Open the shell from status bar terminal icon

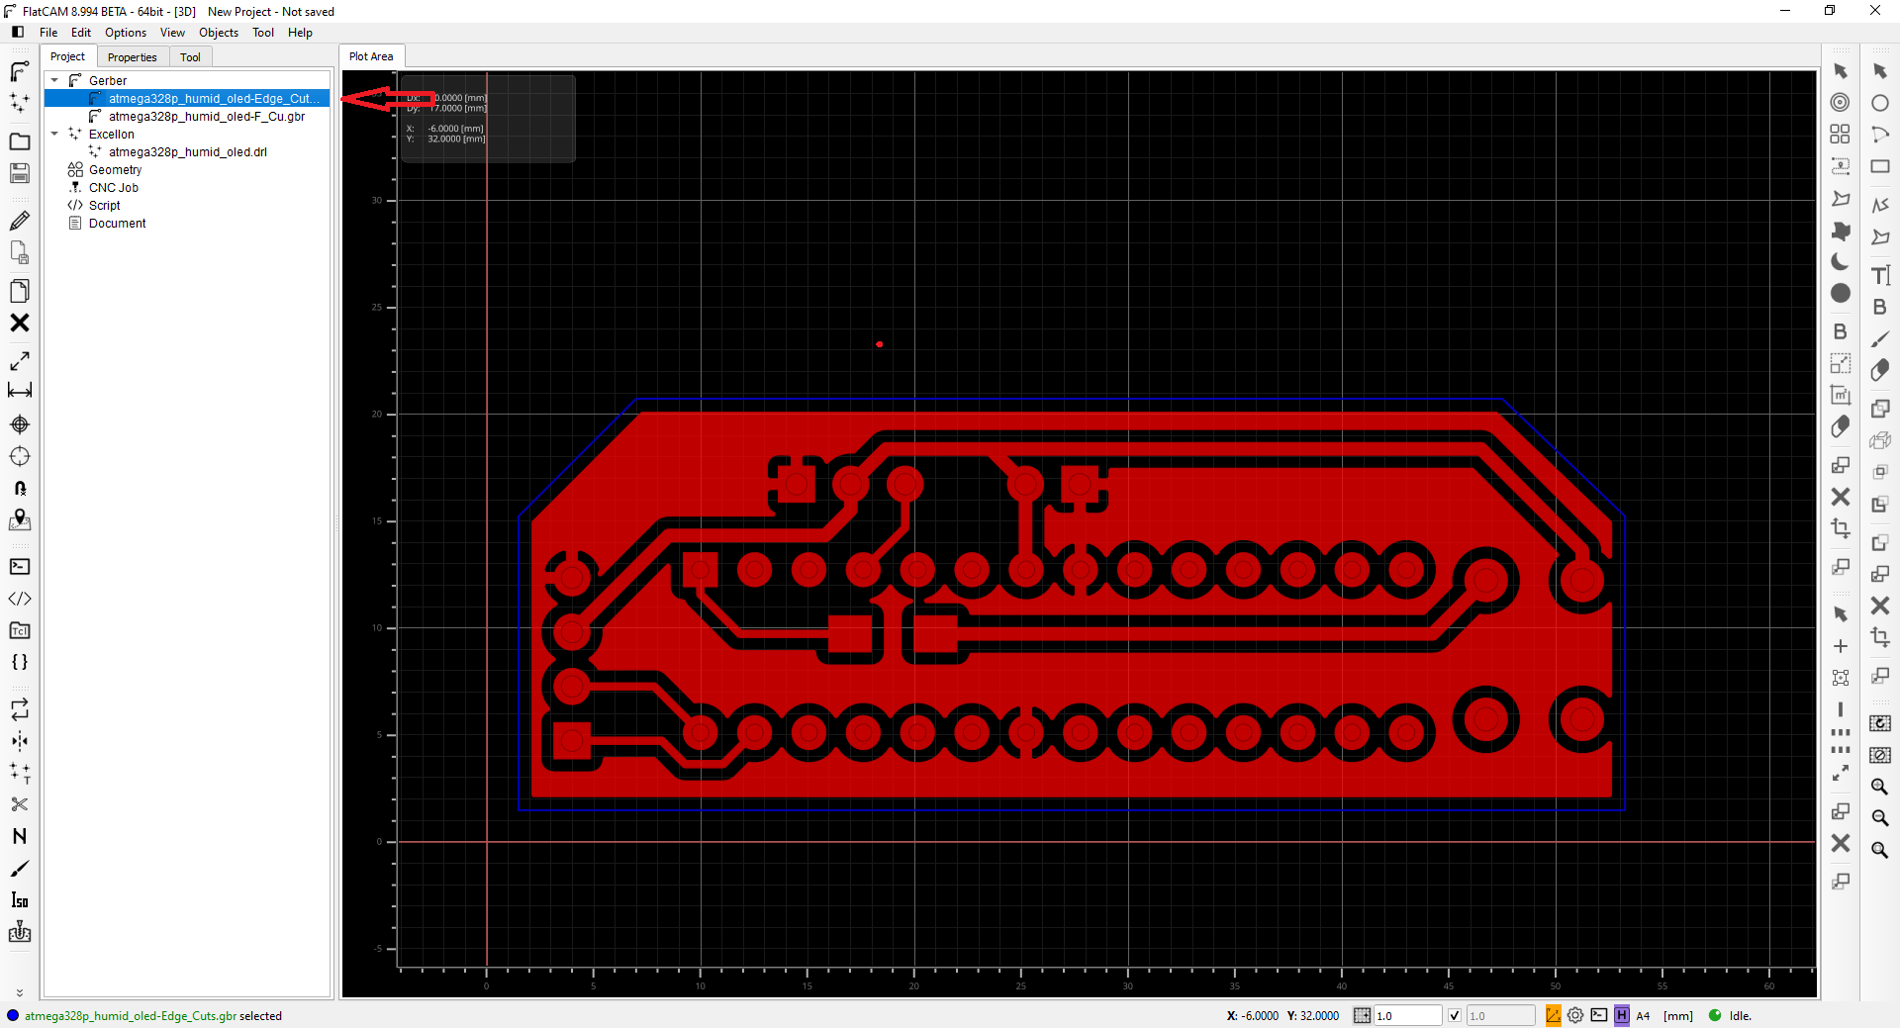pyautogui.click(x=1599, y=1015)
